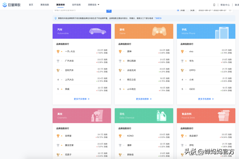Open the 更多汽车榜单 link

82,99
